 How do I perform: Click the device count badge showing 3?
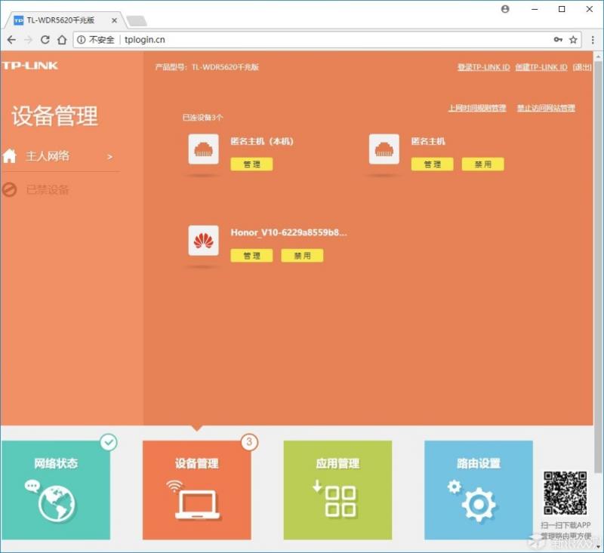(249, 442)
